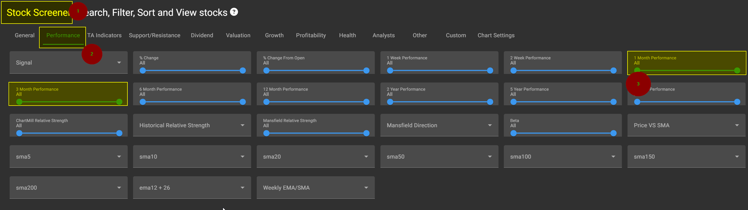
Task: Expand the Historical Relative Strength dropdown
Action: (192, 125)
